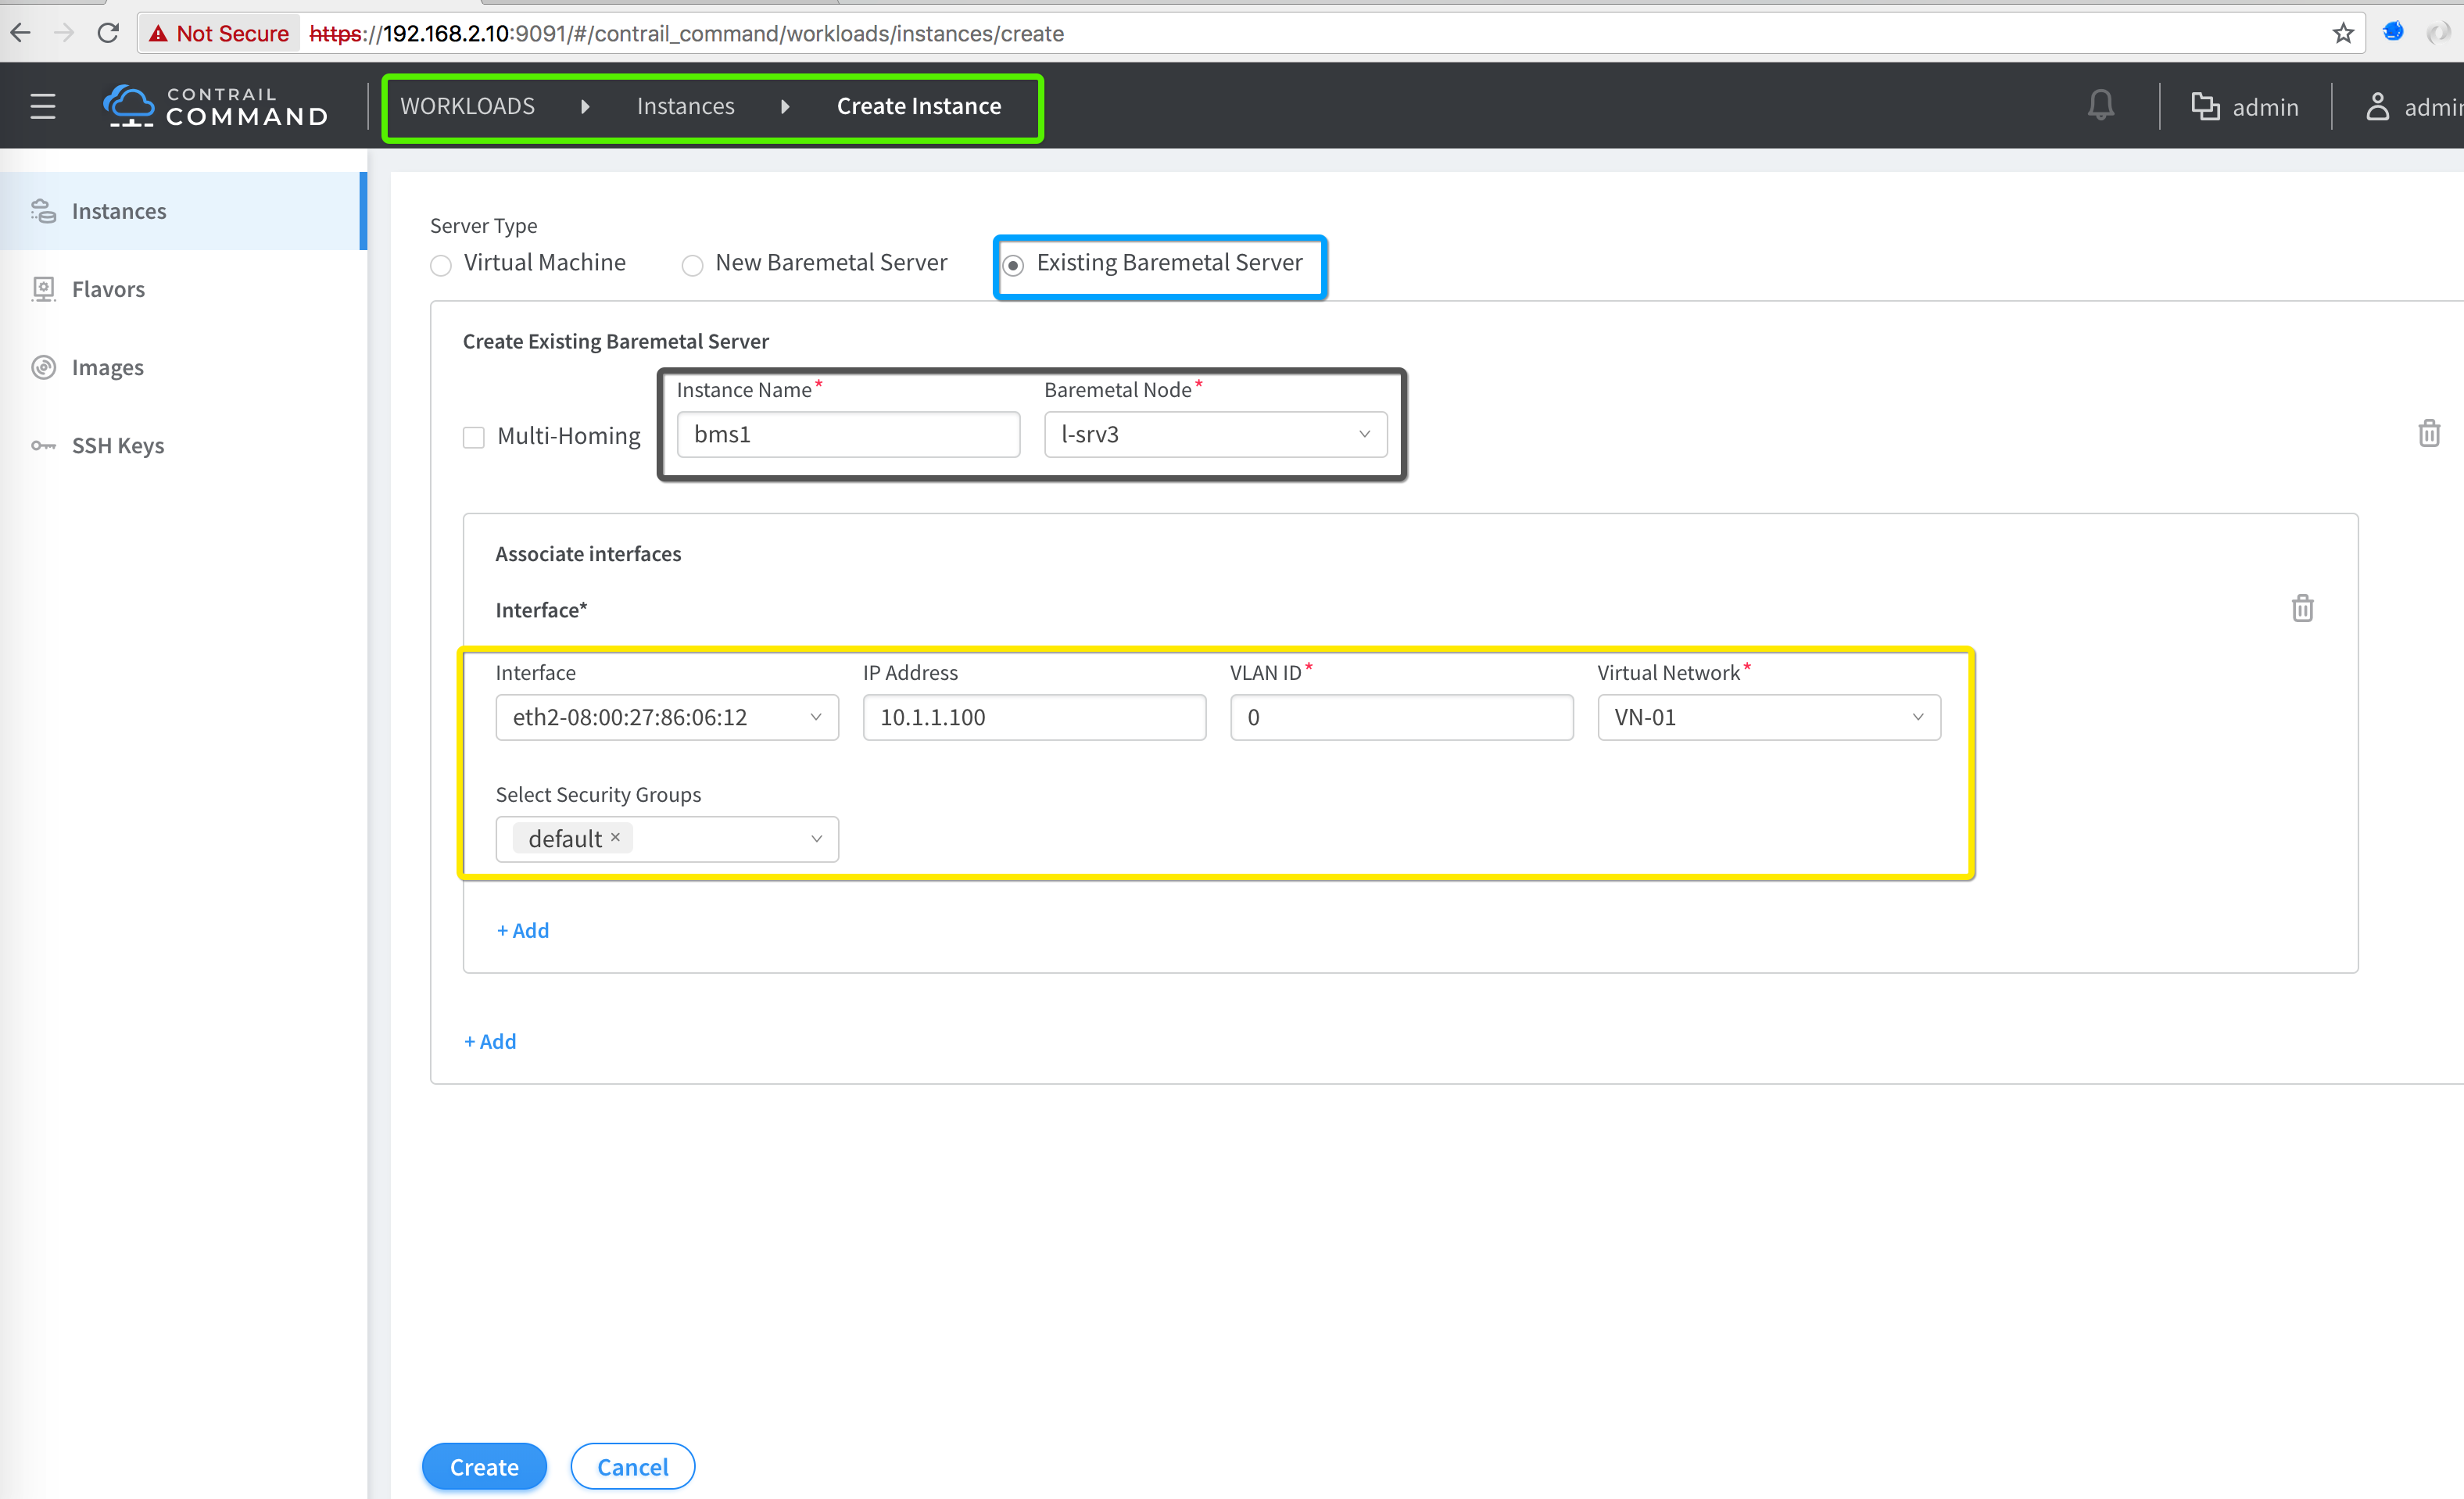Click the Instances breadcrumb link

click(685, 106)
